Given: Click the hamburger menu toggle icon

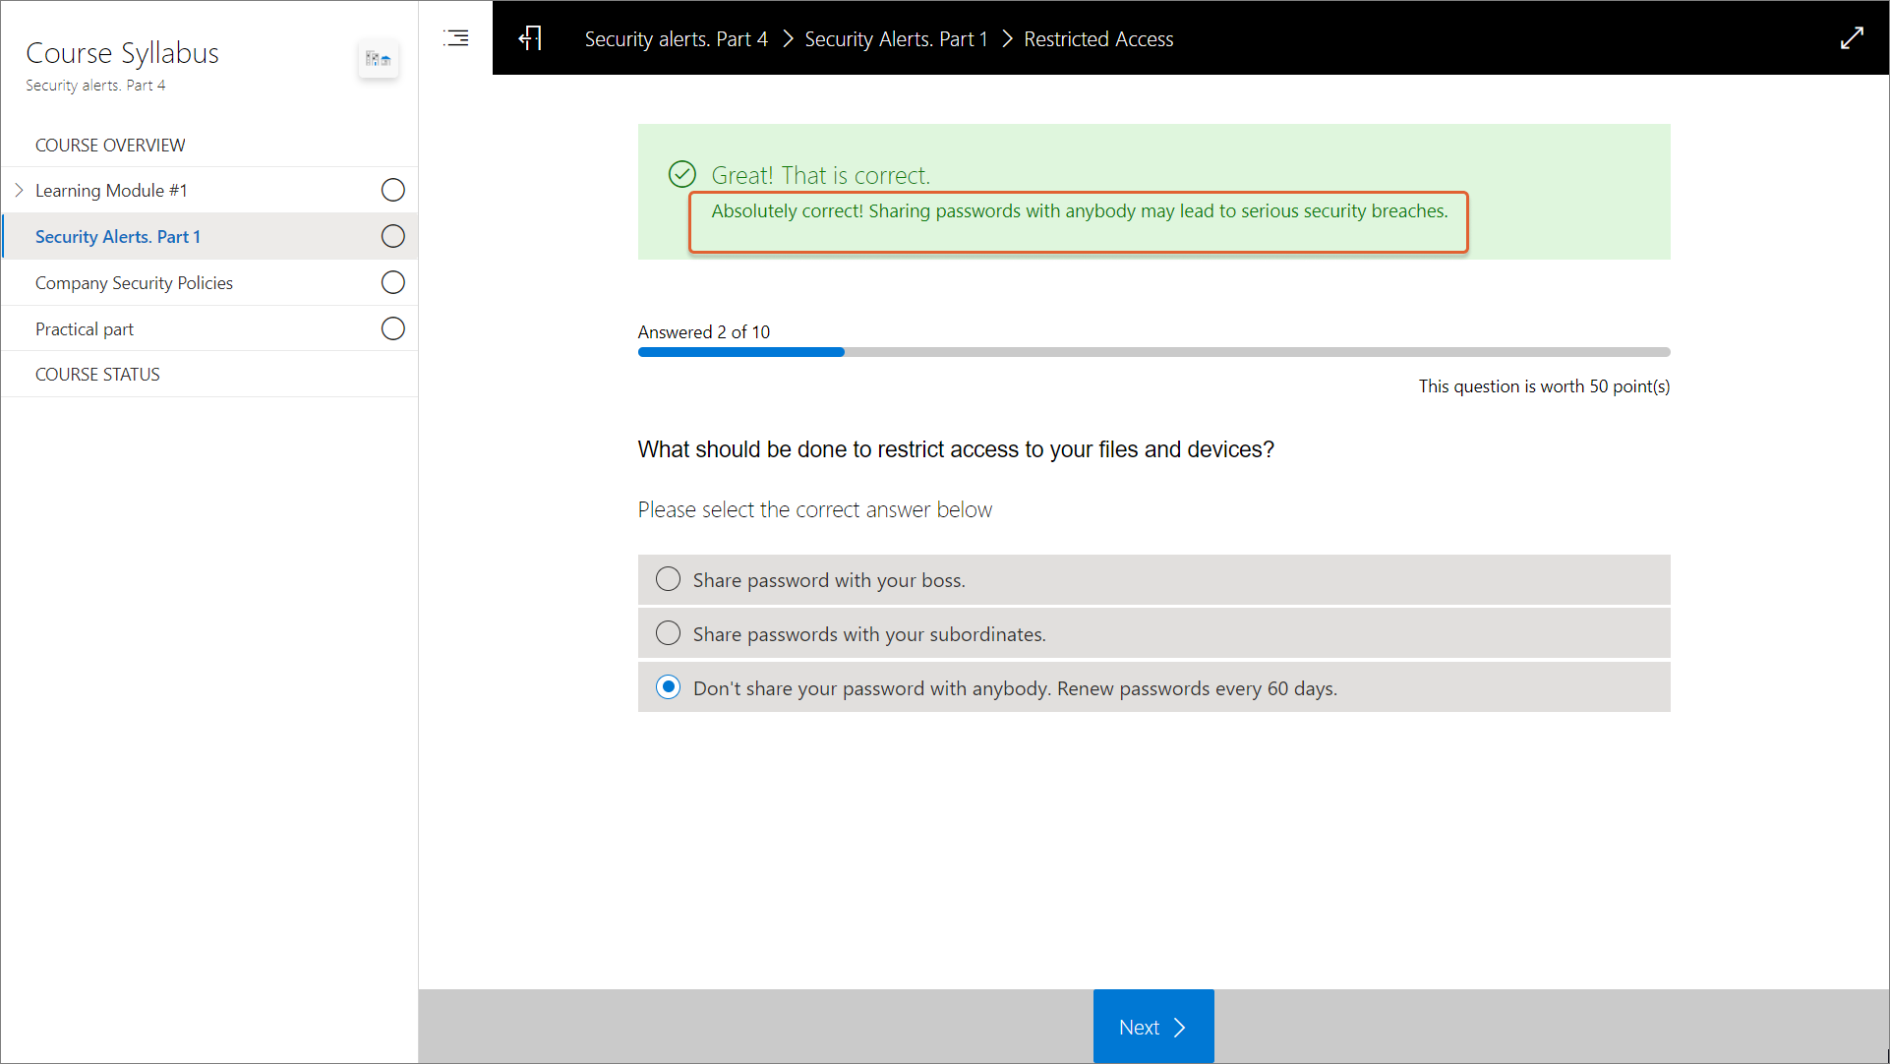Looking at the screenshot, I should point(456,38).
